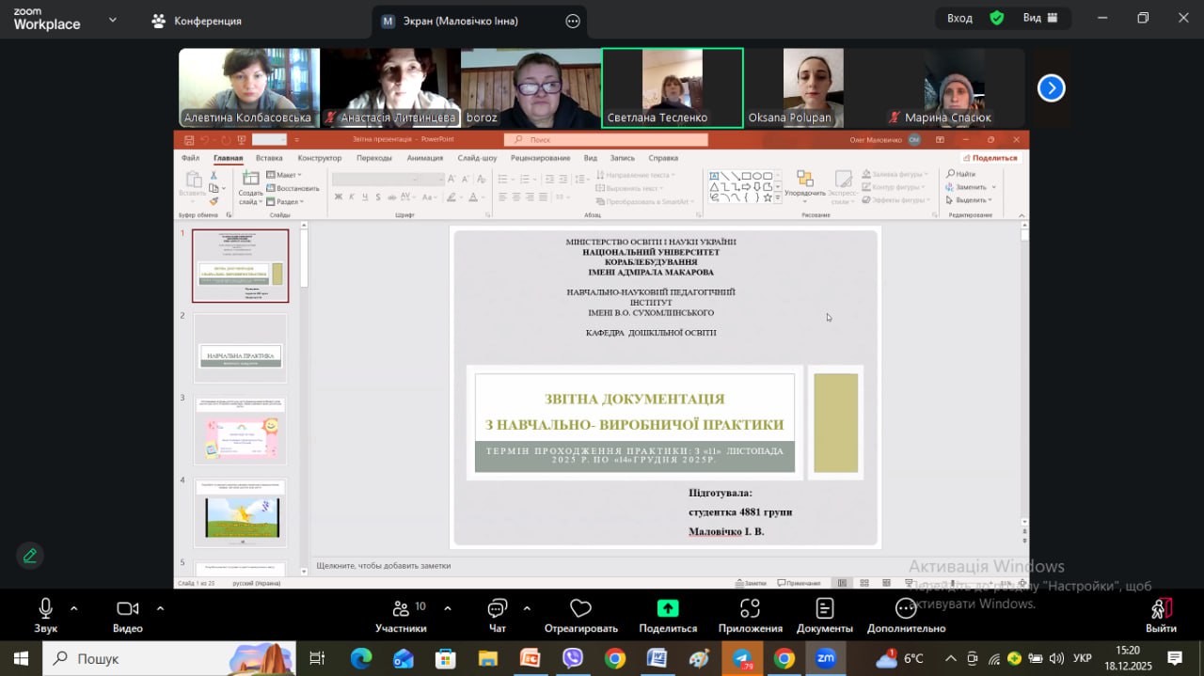Expand audio options arrow next to Звук
Viewport: 1204px width, 676px height.
(x=74, y=608)
